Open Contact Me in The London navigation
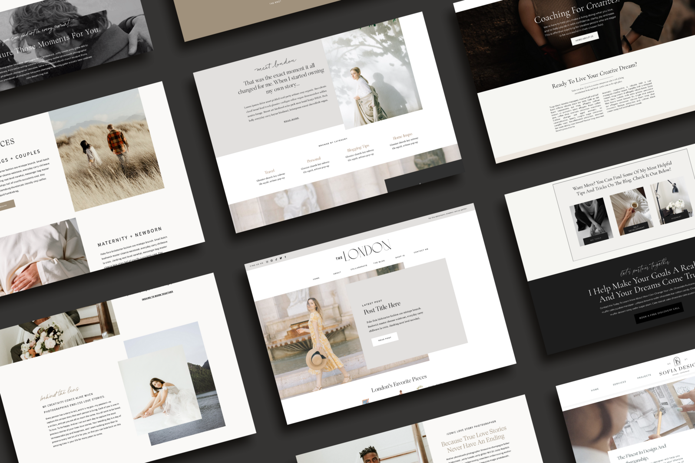Viewport: 695px width, 463px height. [x=421, y=250]
